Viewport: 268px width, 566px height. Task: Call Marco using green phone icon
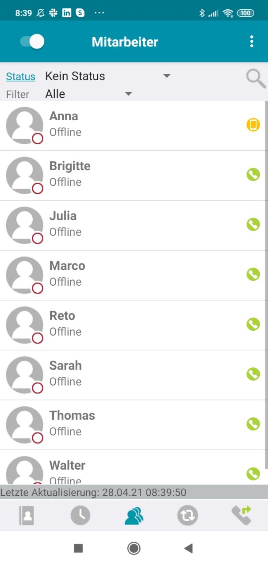click(x=253, y=275)
